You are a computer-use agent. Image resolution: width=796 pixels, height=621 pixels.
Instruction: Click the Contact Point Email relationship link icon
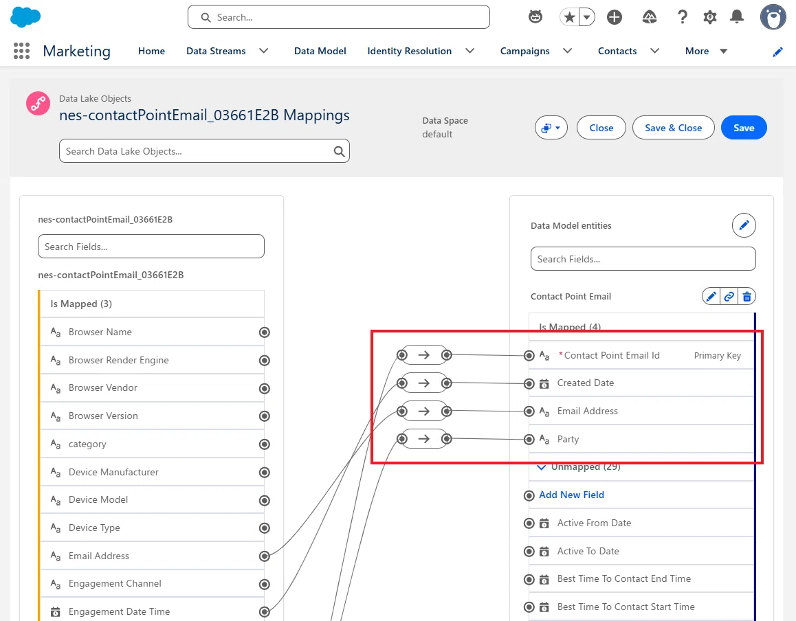(729, 296)
